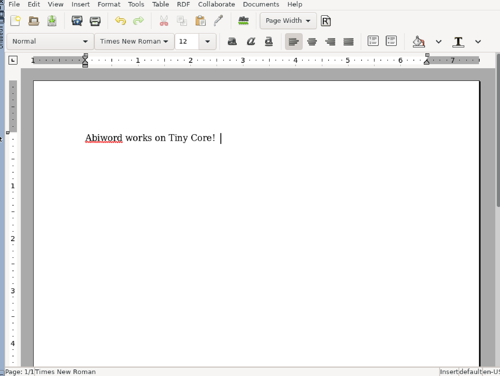Open a file with folder icon

34,21
